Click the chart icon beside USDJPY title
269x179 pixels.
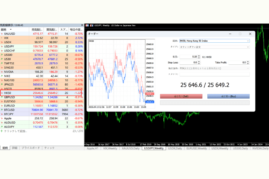pyautogui.click(x=92, y=25)
